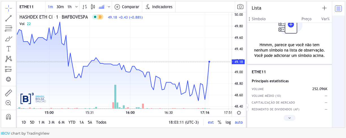Click the 'Principais estatísticas' heading

[270, 81]
